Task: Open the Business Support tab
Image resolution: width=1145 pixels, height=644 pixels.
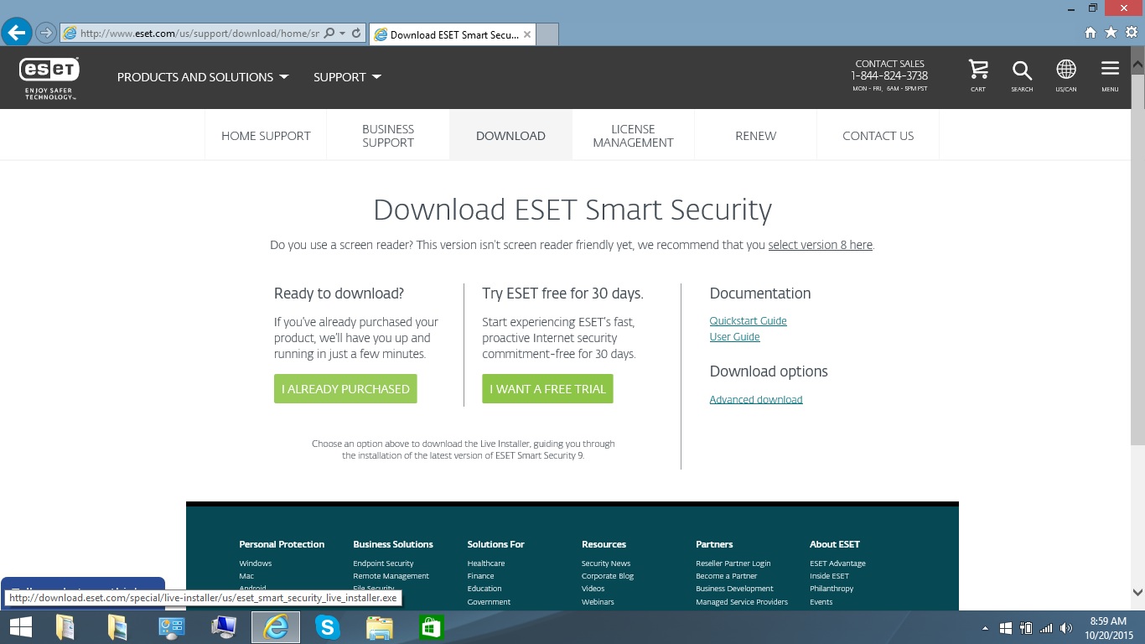Action: 388,135
